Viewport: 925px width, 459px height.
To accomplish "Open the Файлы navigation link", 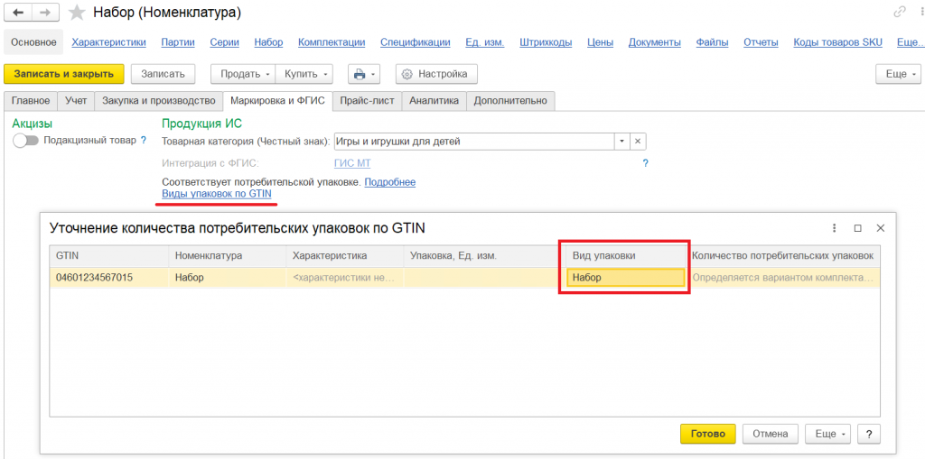I will coord(712,42).
